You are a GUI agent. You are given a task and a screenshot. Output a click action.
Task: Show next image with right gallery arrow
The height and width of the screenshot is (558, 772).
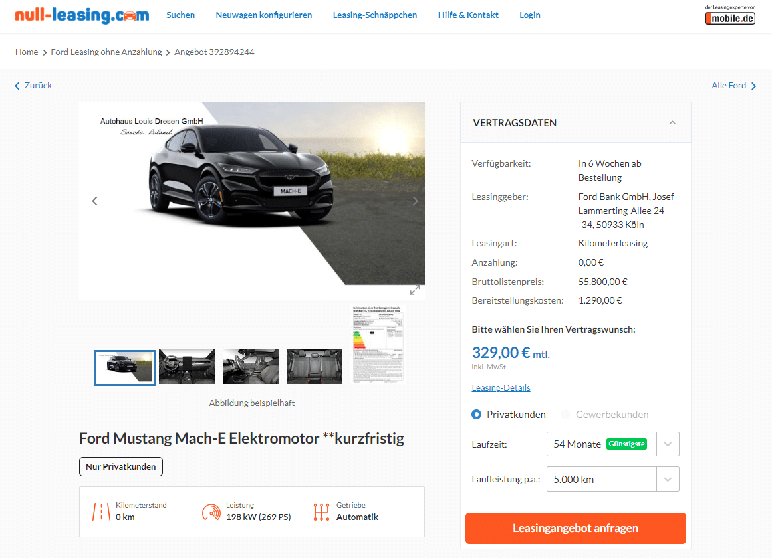coord(415,201)
